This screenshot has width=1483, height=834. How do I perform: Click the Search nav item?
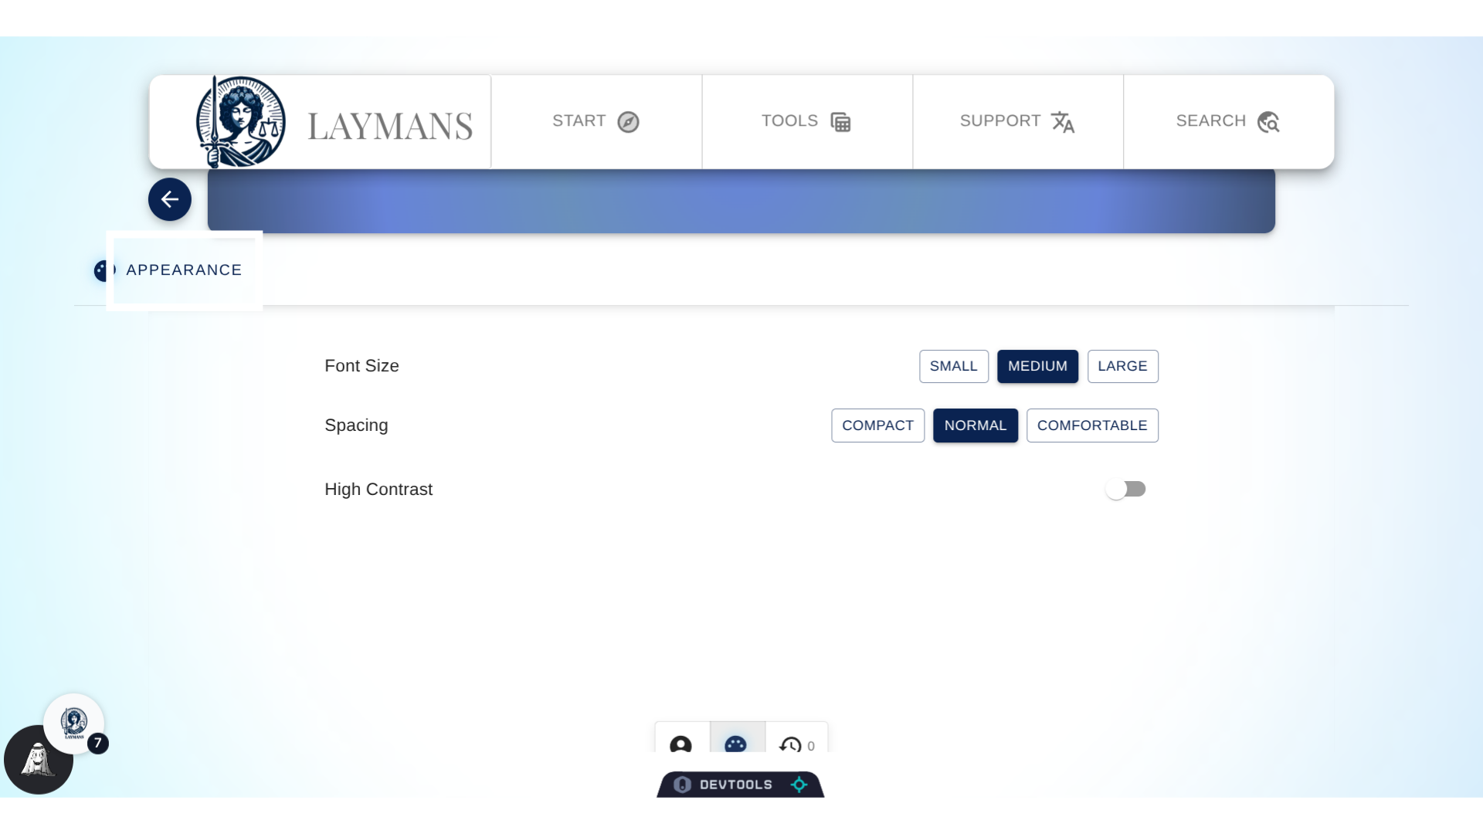1228,122
